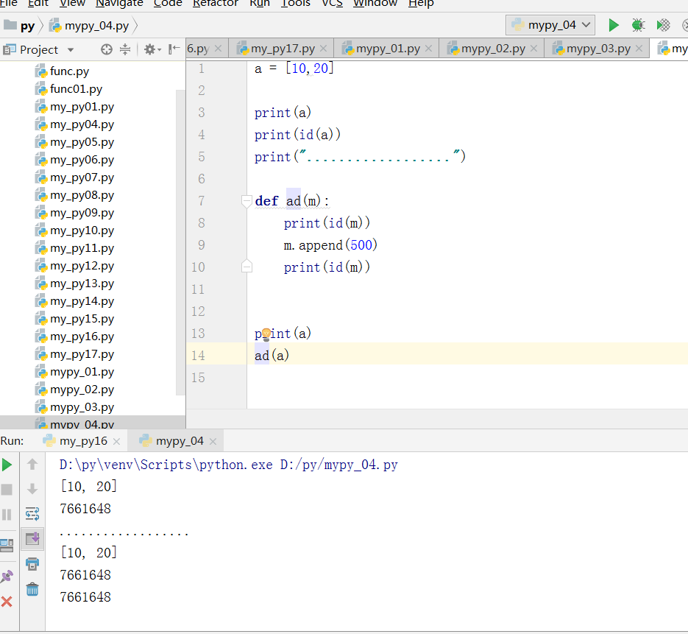The width and height of the screenshot is (688, 634).
Task: Select my_py12.py in the Project tree
Action: click(82, 266)
